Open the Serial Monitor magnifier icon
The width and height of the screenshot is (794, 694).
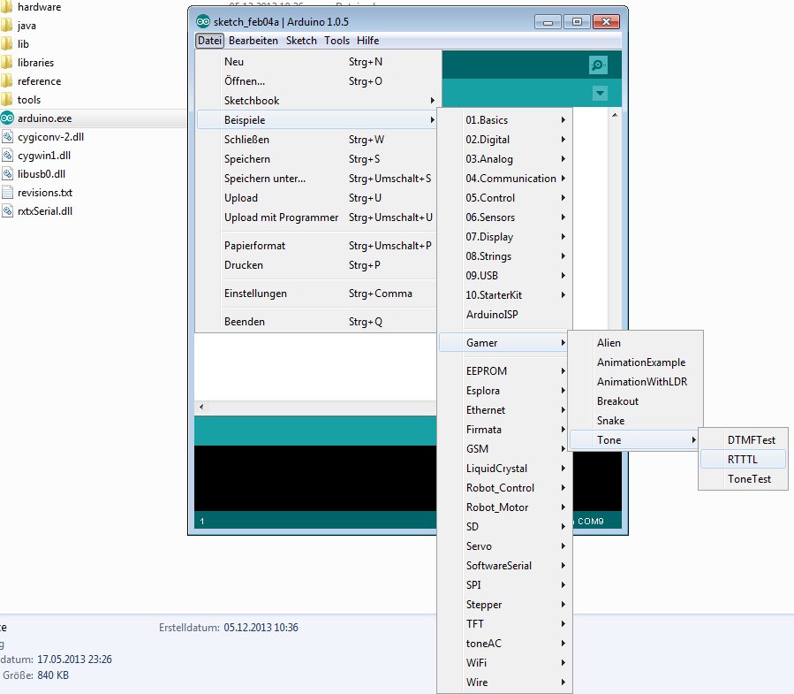[x=599, y=65]
